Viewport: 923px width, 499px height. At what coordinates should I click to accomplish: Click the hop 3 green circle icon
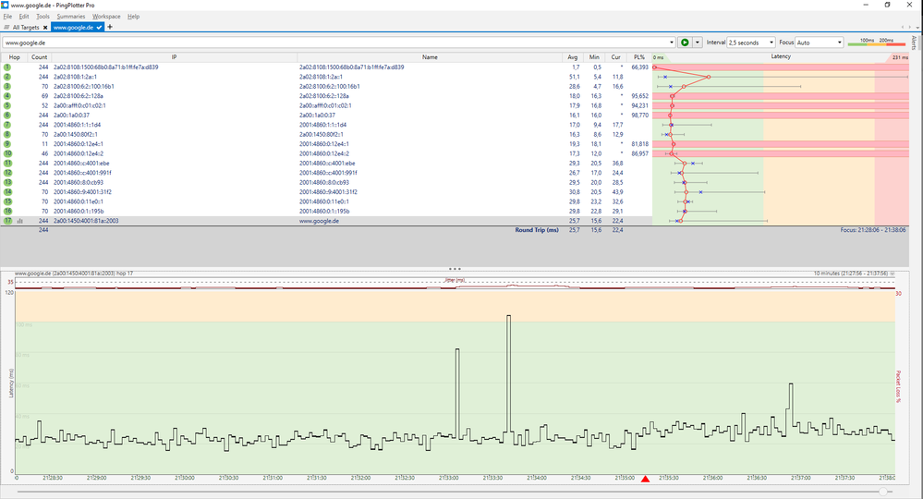tap(7, 87)
